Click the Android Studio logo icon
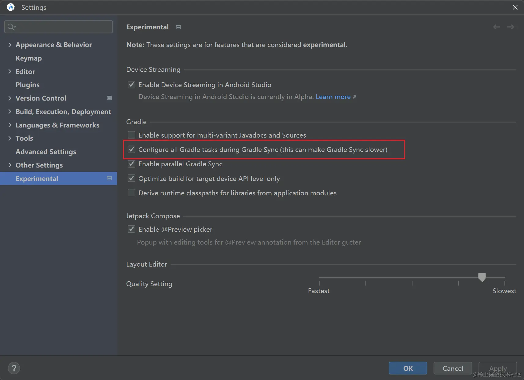This screenshot has width=524, height=380. [11, 7]
